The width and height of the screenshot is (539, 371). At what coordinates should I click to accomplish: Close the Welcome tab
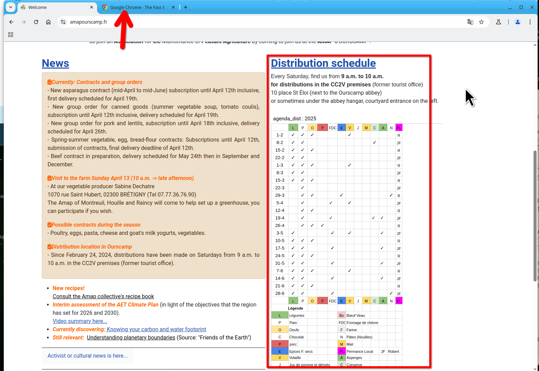(x=92, y=7)
